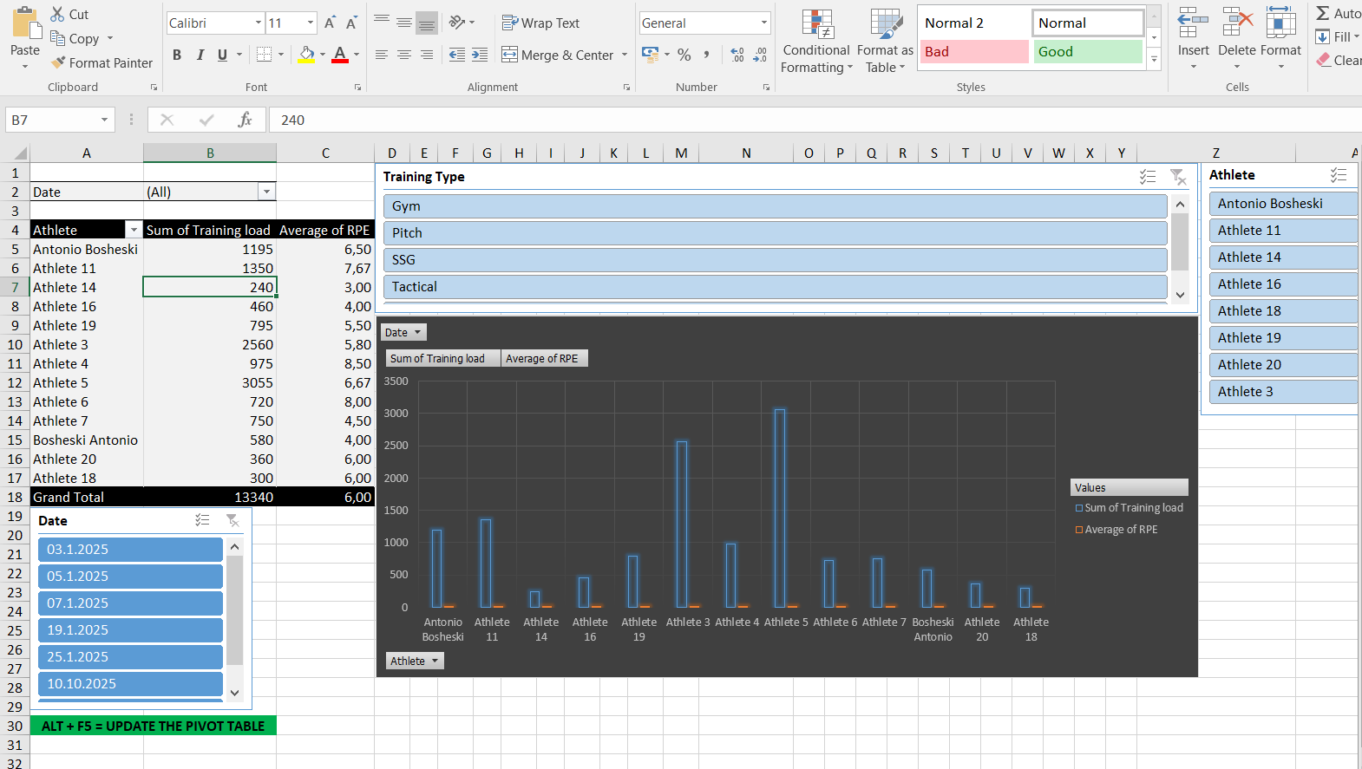
Task: Open the General number format dropdown
Action: (x=763, y=23)
